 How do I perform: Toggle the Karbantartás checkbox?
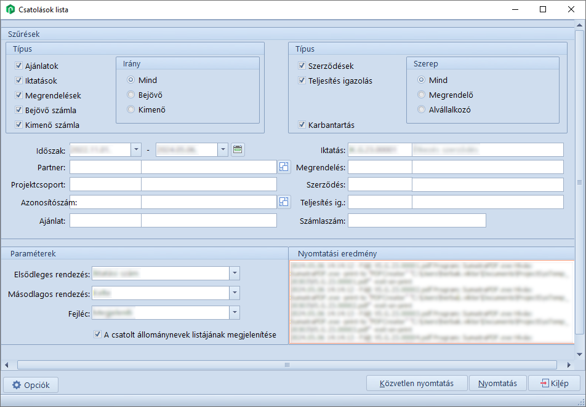[x=302, y=125]
